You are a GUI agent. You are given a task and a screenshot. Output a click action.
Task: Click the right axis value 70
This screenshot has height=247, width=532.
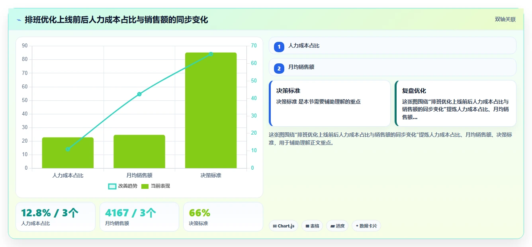[254, 46]
